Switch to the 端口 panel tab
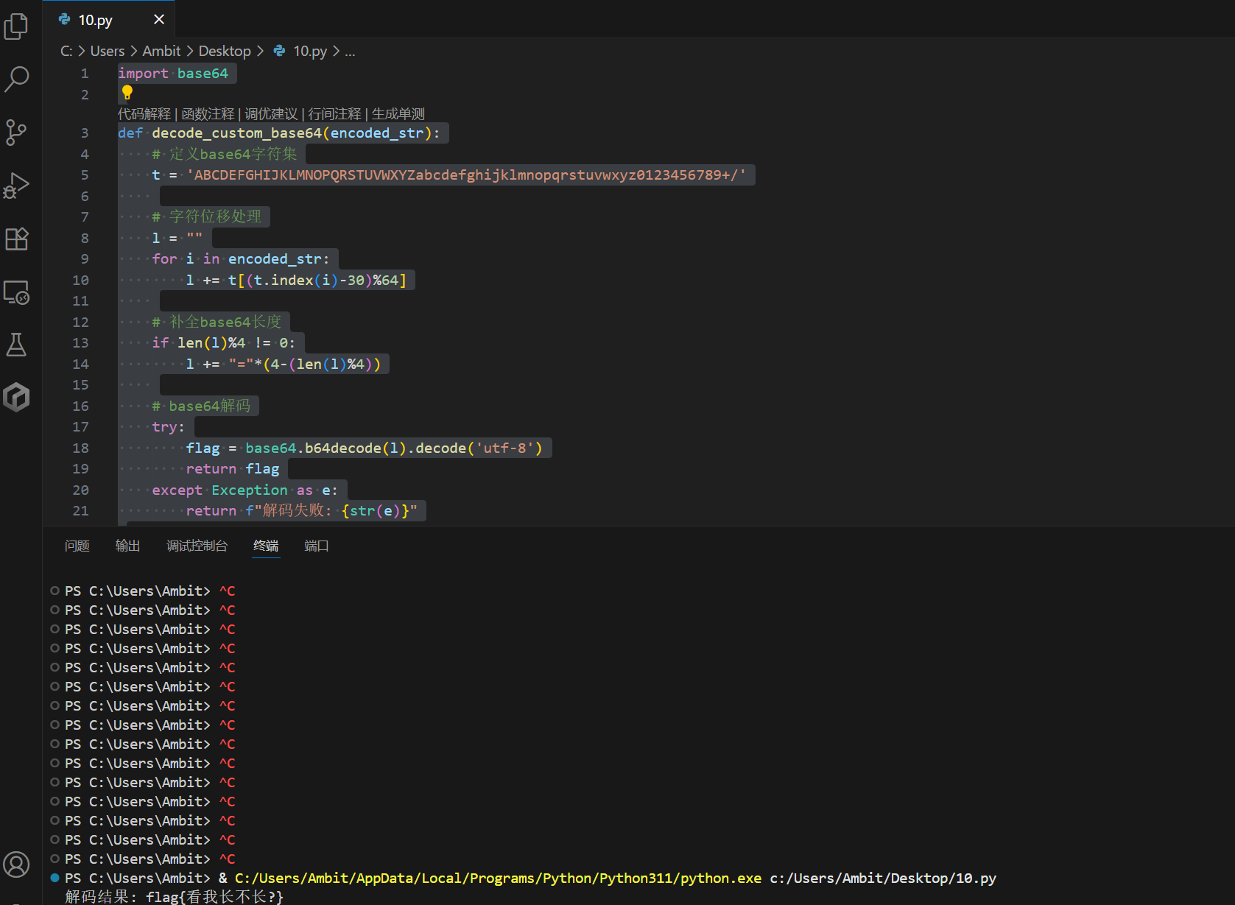The image size is (1235, 905). click(317, 546)
